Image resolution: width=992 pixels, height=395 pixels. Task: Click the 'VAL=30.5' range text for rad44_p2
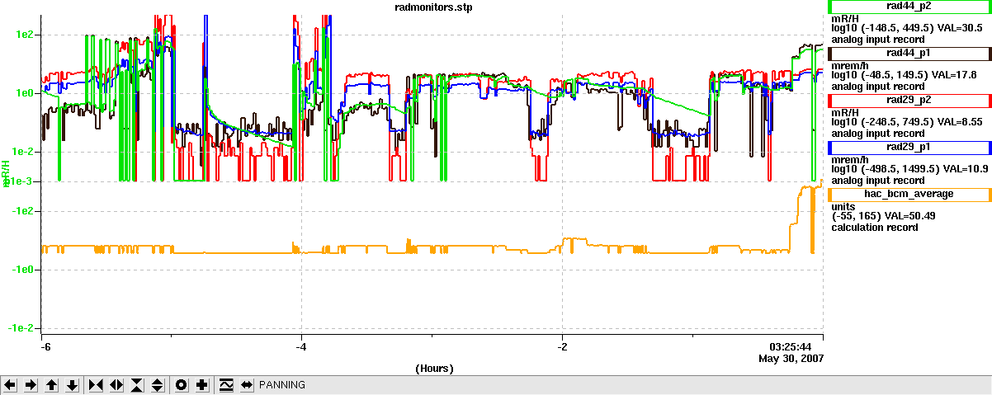(960, 28)
